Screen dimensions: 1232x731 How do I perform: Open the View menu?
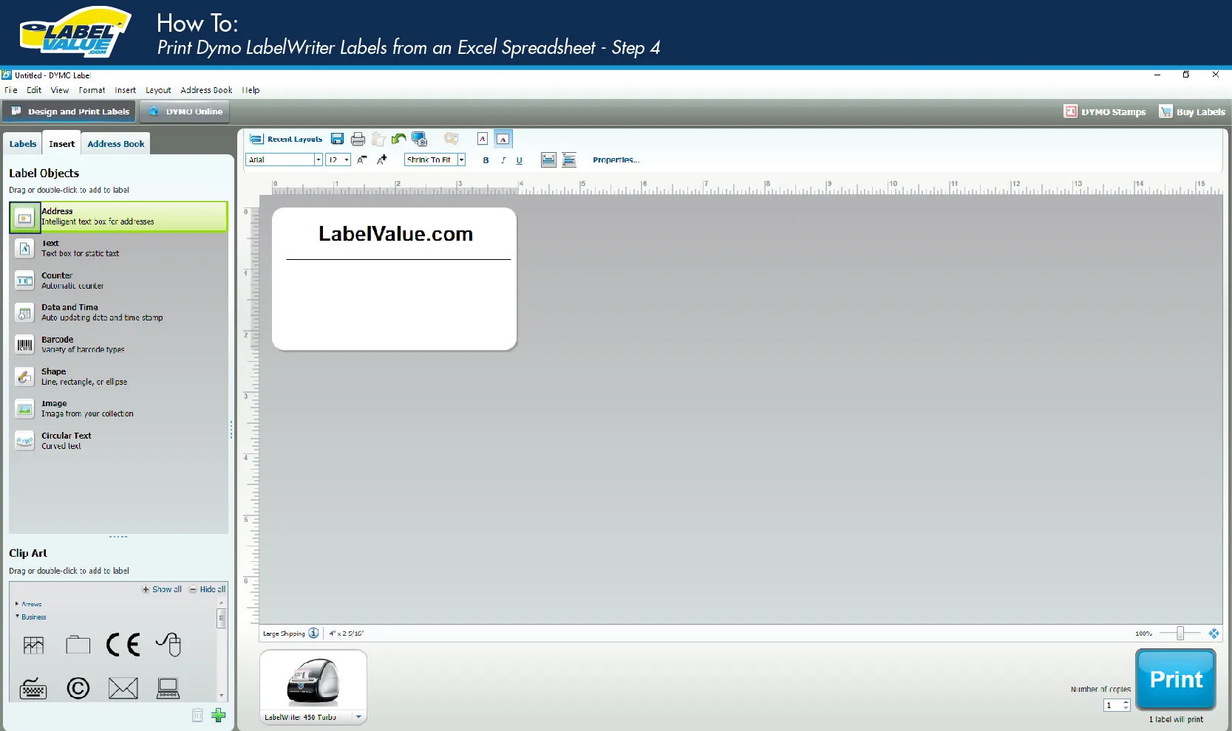point(60,90)
